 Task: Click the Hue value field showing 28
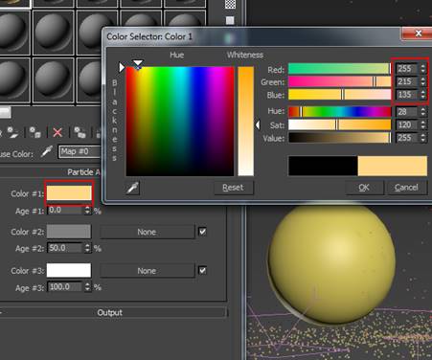point(407,112)
